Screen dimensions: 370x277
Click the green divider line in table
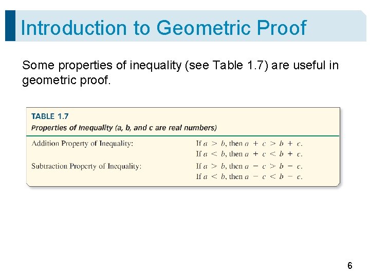[x=183, y=135]
